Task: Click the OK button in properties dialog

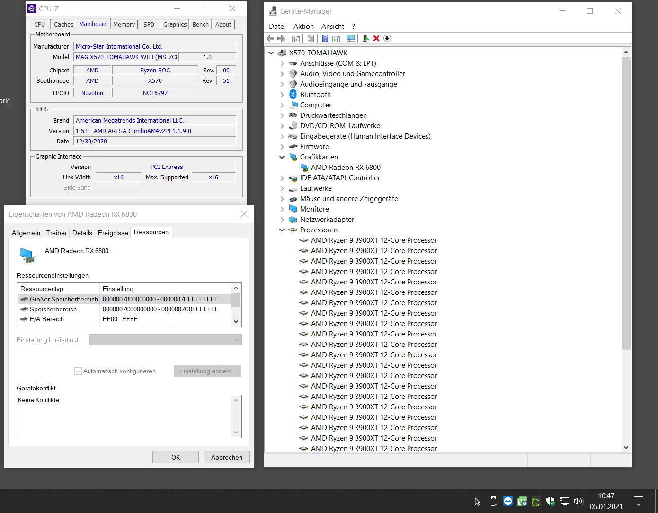Action: pyautogui.click(x=176, y=457)
